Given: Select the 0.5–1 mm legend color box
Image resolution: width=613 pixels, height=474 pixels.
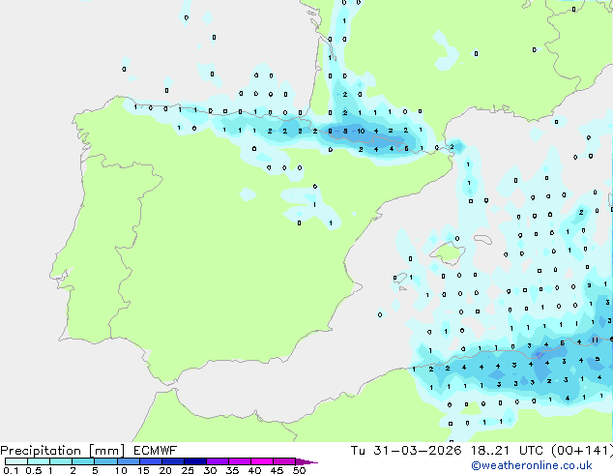Looking at the screenshot, I should (x=39, y=461).
